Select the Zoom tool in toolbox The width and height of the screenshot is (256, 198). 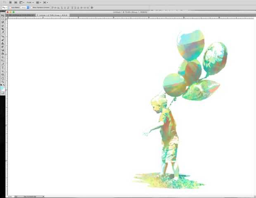[x=2, y=81]
